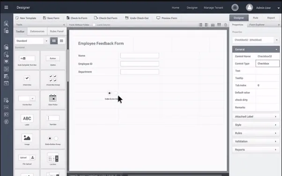282x176 pixels.
Task: Select the Button control tile
Action: pyautogui.click(x=53, y=60)
